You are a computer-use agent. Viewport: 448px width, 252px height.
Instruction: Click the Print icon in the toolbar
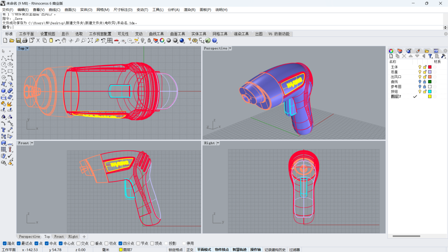click(x=25, y=41)
